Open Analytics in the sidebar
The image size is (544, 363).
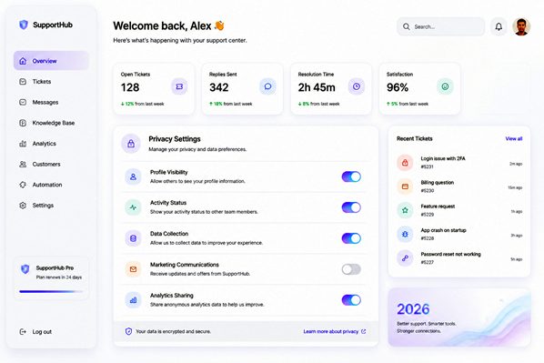pyautogui.click(x=51, y=144)
